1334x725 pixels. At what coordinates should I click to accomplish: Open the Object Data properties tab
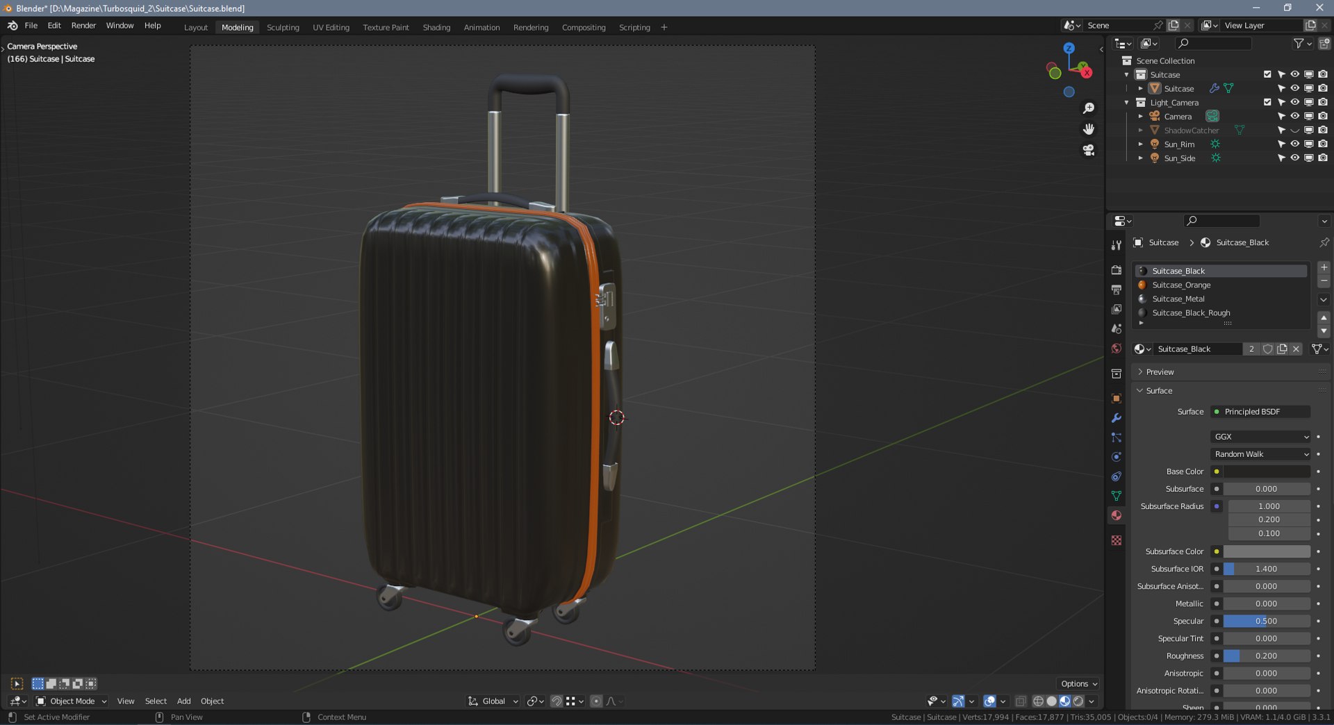1116,496
